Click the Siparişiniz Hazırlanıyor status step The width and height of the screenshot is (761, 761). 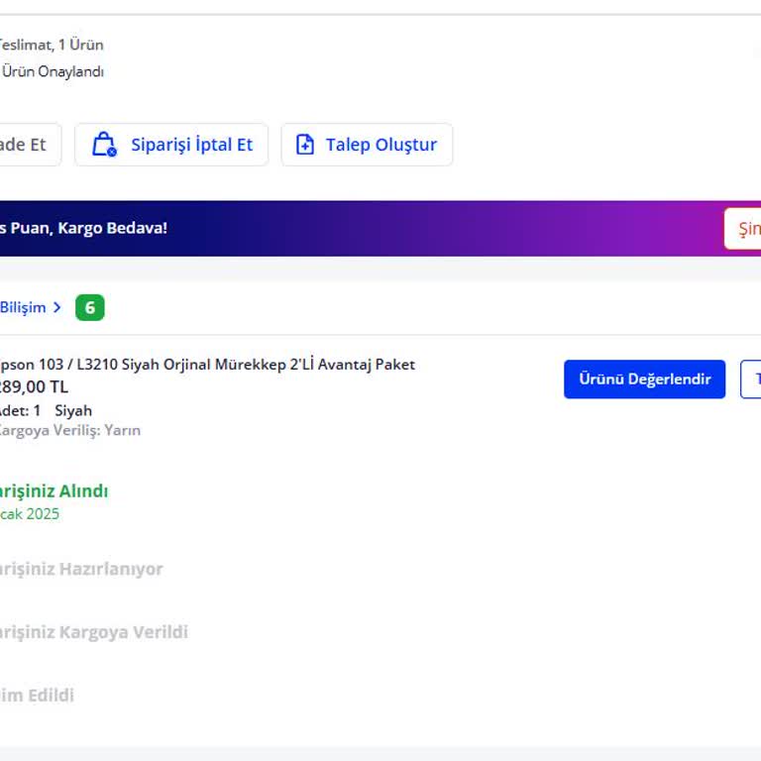click(81, 569)
